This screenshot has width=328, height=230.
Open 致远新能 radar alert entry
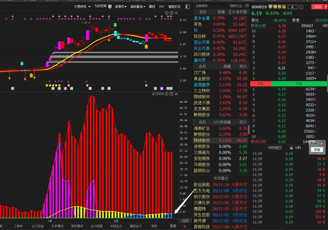(x=221, y=185)
